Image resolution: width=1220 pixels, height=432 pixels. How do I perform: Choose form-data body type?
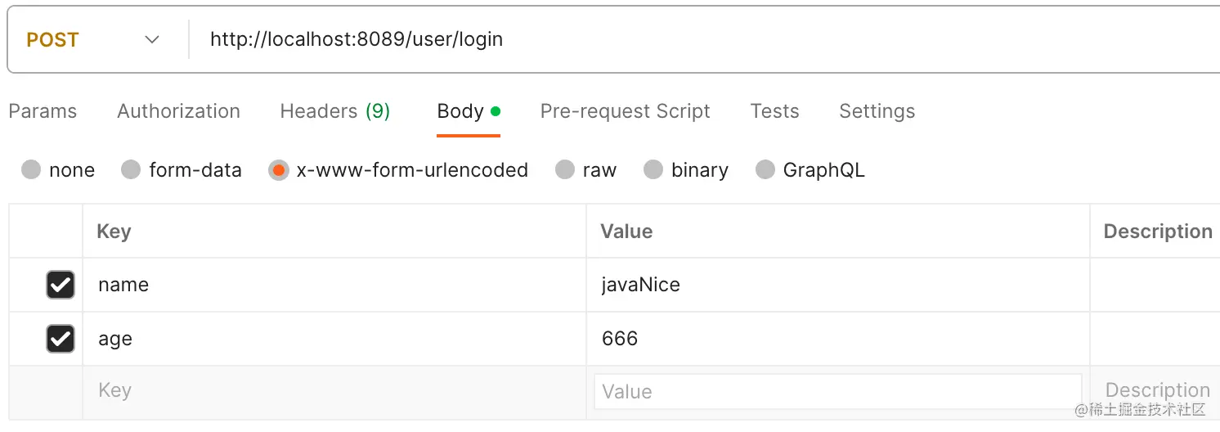(x=131, y=170)
